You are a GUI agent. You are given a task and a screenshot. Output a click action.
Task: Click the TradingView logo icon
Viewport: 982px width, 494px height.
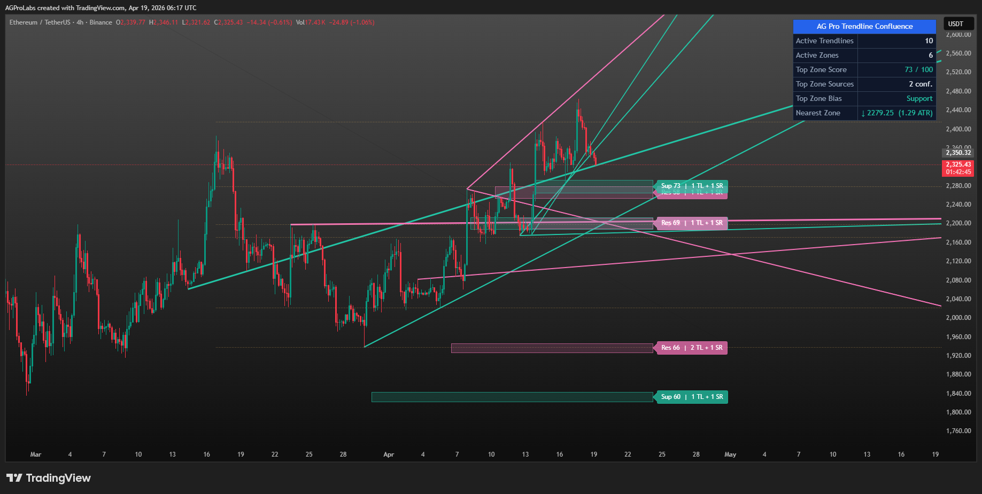(14, 478)
